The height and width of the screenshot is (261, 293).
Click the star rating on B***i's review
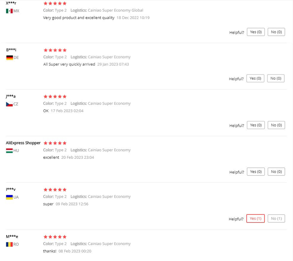[x=55, y=50]
